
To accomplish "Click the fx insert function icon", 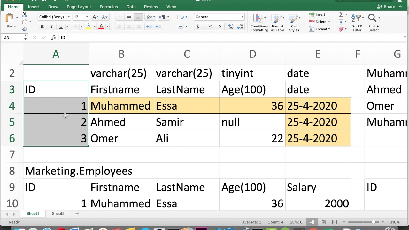I will (x=54, y=38).
